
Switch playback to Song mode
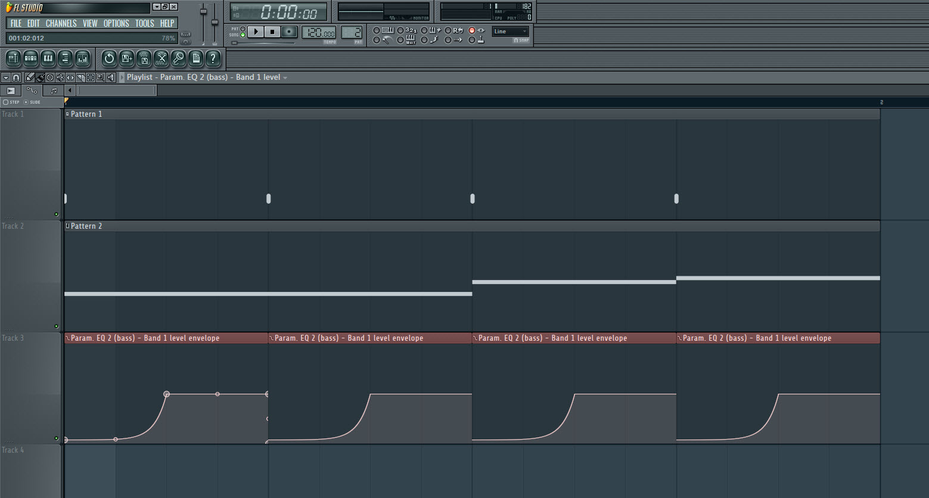tap(243, 35)
